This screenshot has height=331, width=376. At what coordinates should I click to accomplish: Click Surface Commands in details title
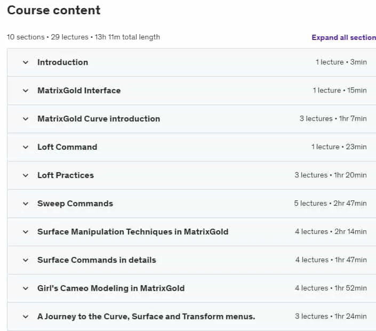[x=97, y=260]
